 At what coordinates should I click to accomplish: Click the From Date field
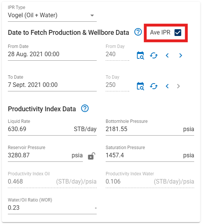[52, 54]
